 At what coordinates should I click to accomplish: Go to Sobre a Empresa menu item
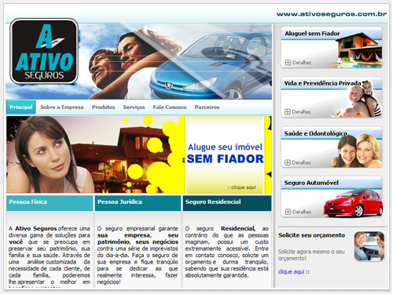coord(62,107)
